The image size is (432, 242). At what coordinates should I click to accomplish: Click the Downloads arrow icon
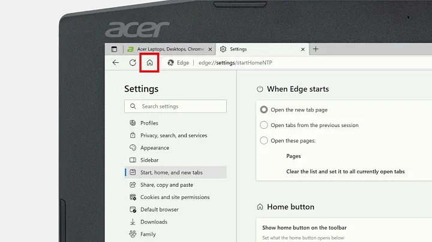133,222
